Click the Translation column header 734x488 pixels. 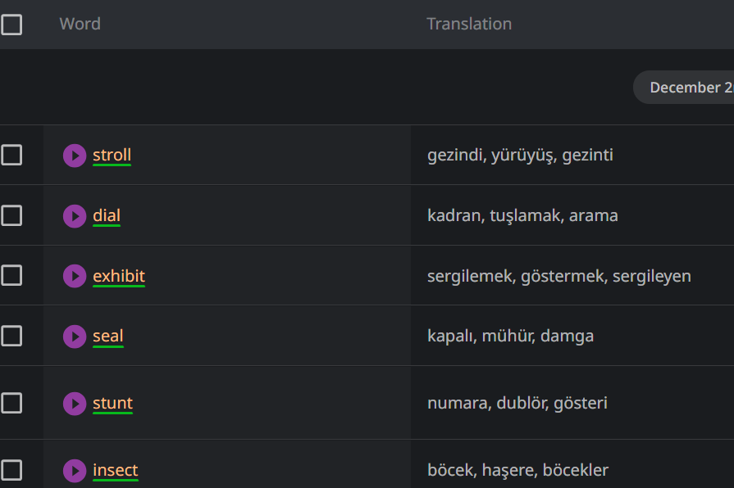pyautogui.click(x=469, y=24)
